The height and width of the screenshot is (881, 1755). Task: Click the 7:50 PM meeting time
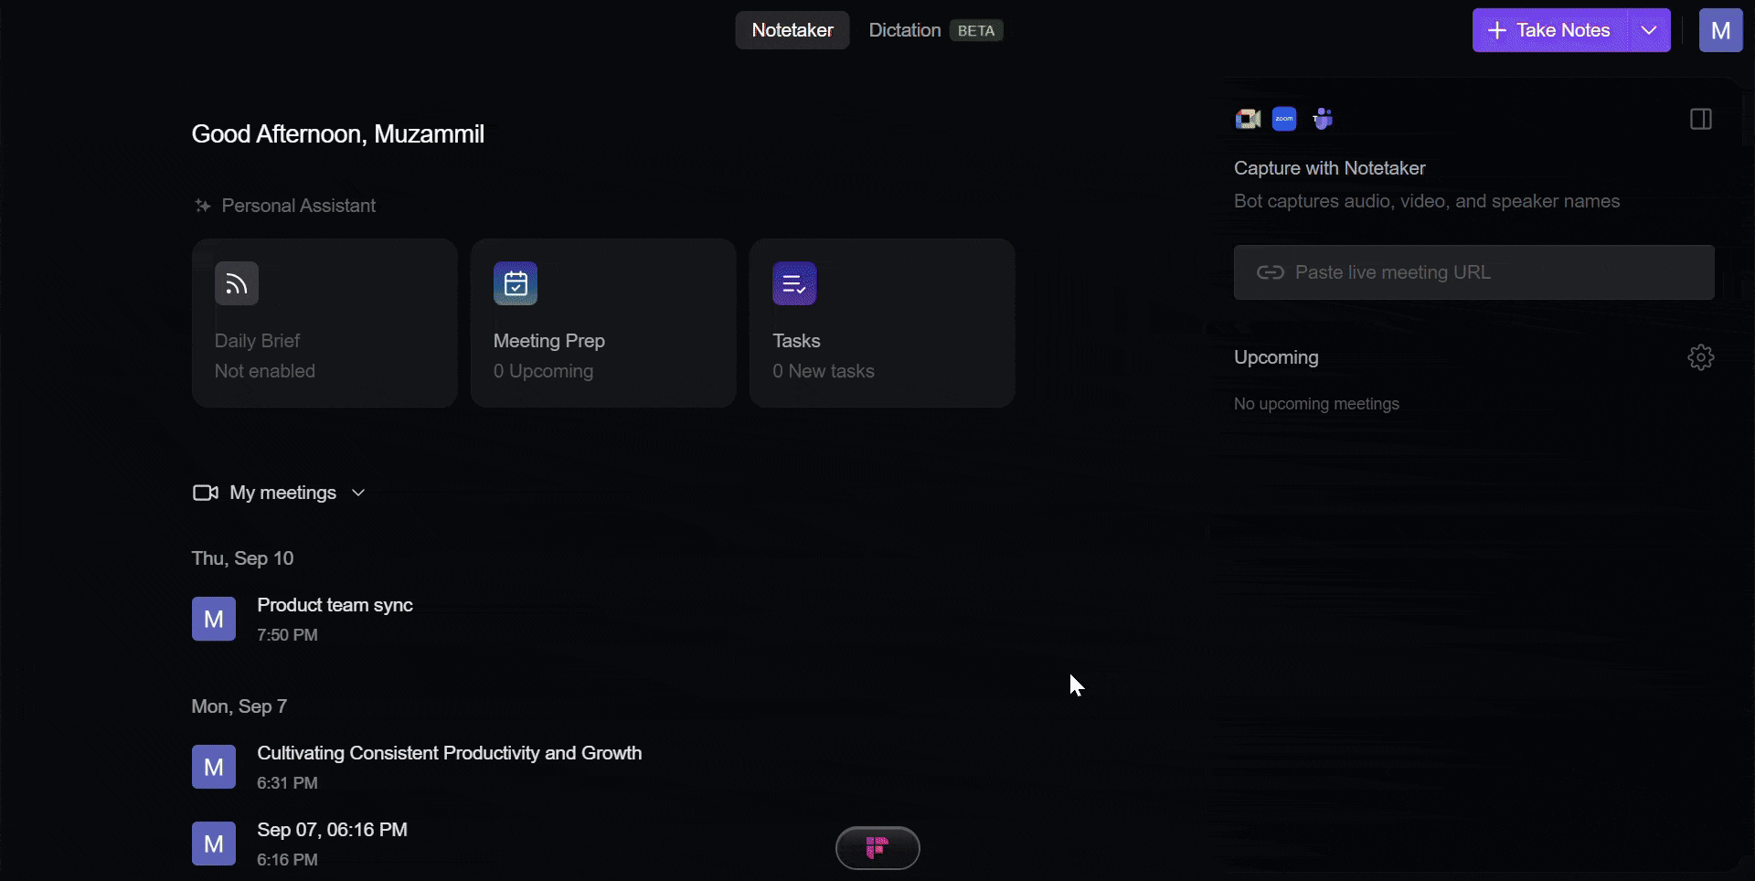click(287, 635)
